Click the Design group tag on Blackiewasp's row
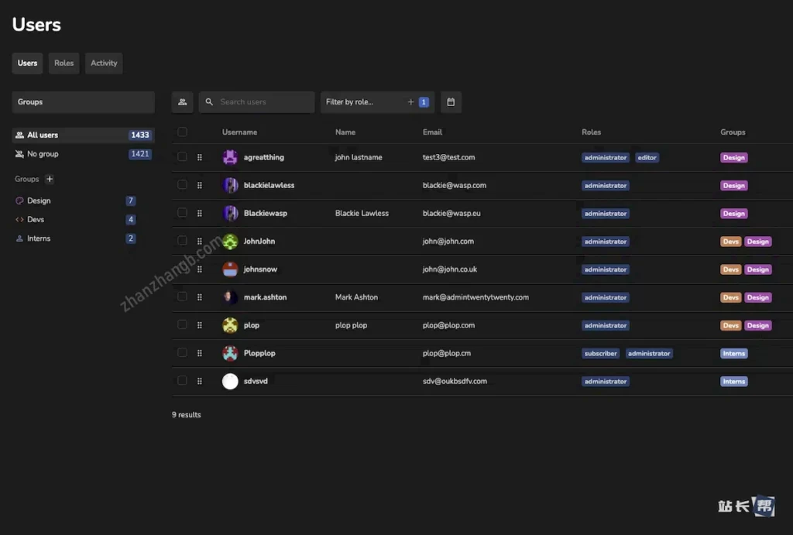 coord(733,213)
